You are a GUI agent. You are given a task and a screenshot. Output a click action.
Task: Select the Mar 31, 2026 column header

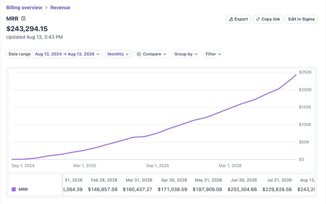(x=139, y=180)
